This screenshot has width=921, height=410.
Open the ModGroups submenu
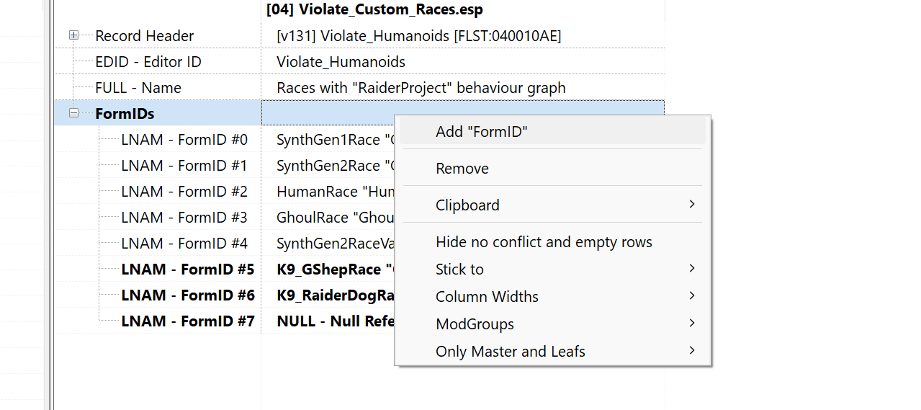coord(552,324)
